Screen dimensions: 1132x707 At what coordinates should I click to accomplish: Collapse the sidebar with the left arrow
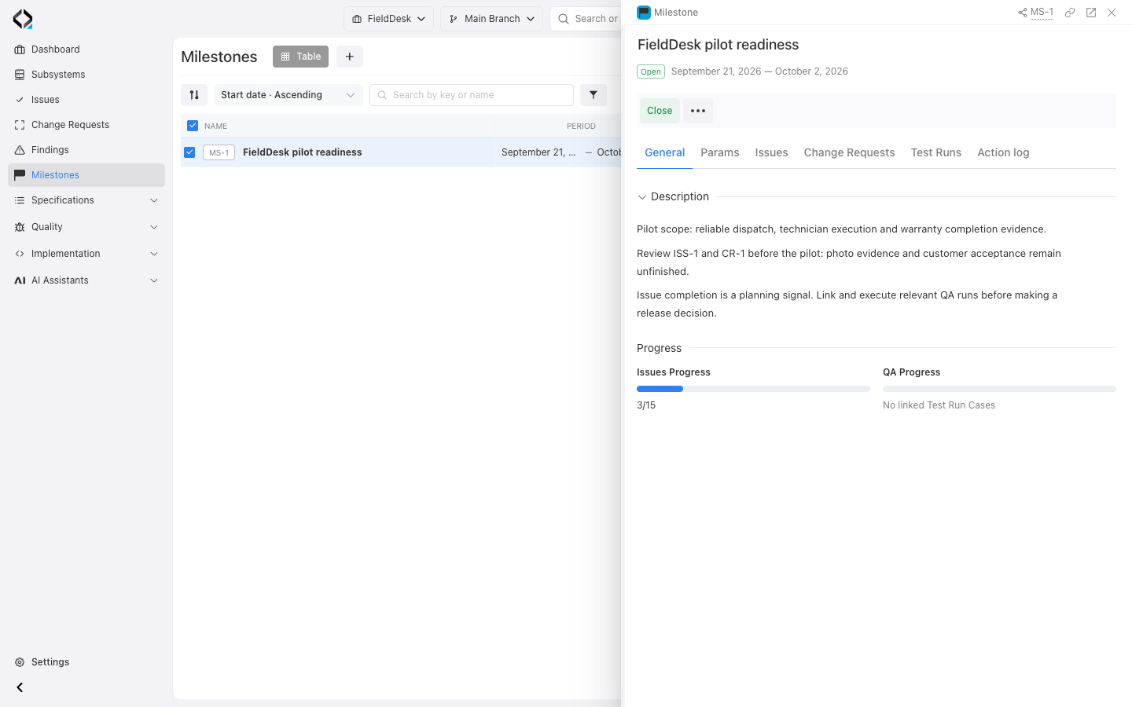point(20,687)
